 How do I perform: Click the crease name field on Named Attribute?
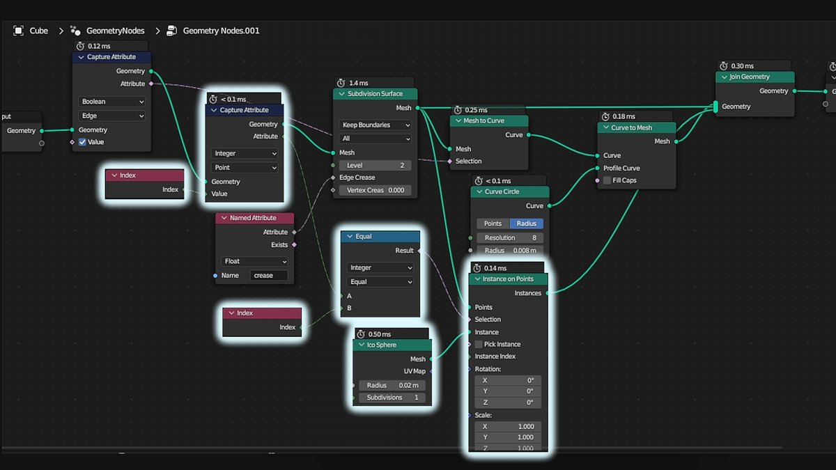click(269, 275)
